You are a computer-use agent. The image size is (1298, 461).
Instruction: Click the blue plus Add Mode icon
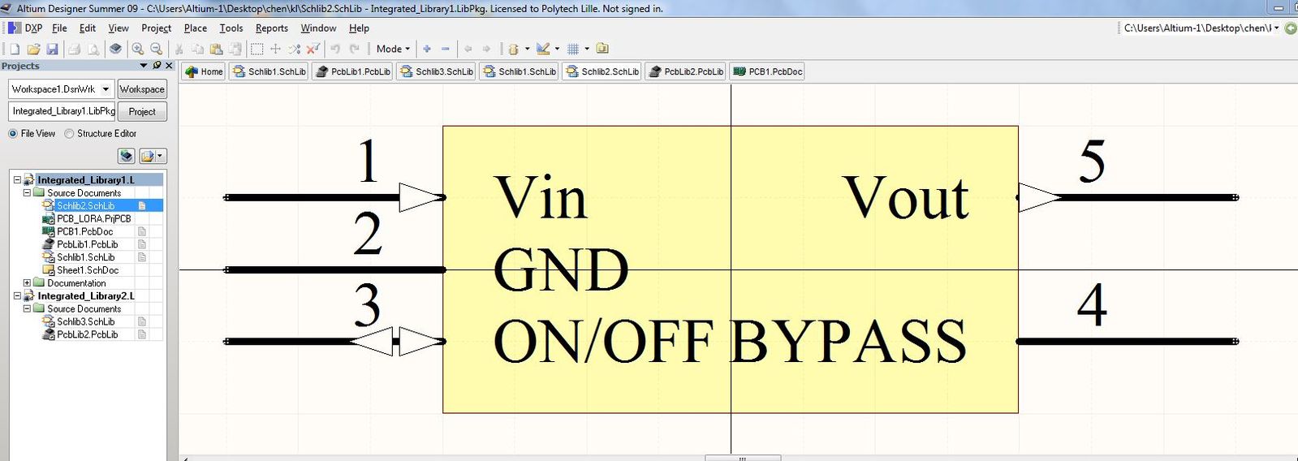click(427, 50)
